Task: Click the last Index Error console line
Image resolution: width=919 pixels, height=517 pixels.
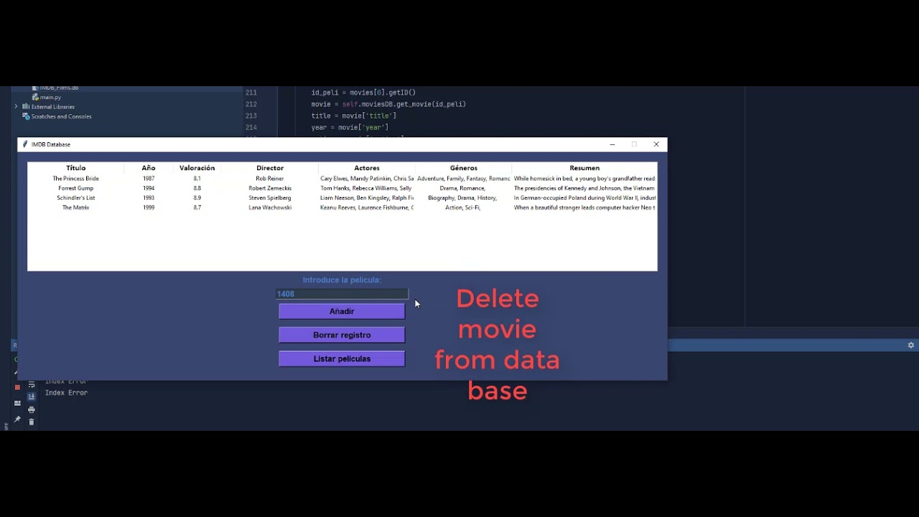Action: [x=66, y=393]
